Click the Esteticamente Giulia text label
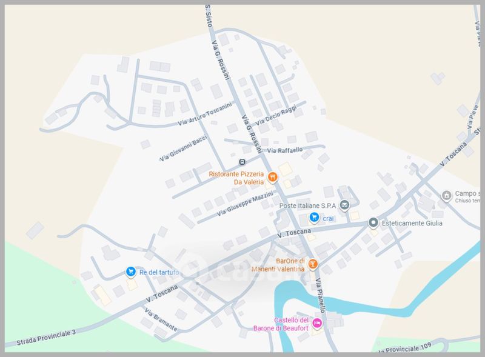Viewport: 485px width, 357px height. (x=412, y=223)
